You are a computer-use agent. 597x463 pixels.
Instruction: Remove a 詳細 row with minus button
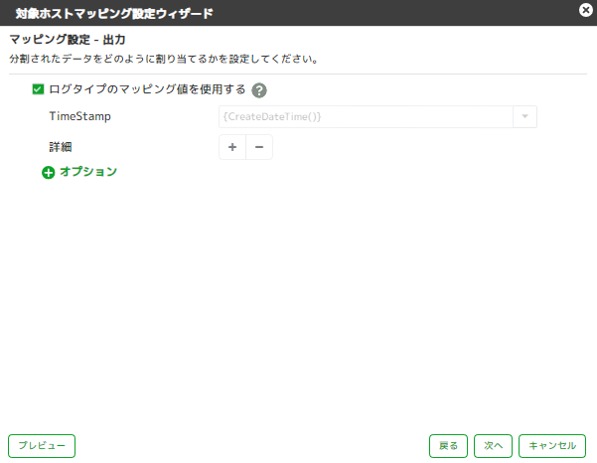[259, 147]
